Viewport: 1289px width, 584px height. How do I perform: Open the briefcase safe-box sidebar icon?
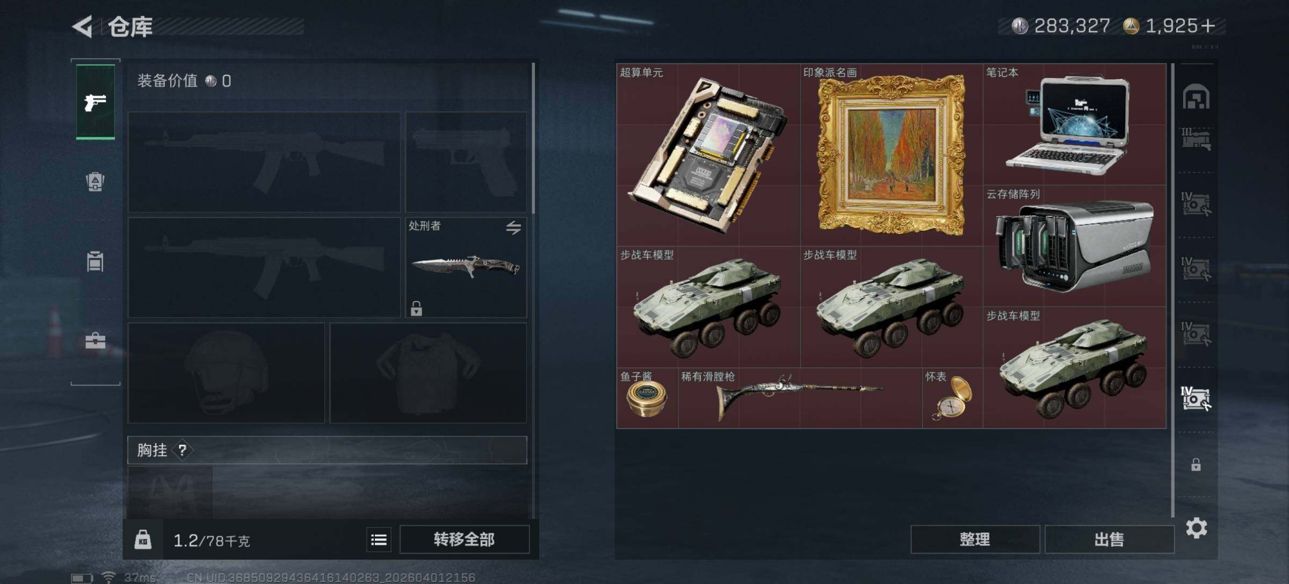(x=95, y=341)
